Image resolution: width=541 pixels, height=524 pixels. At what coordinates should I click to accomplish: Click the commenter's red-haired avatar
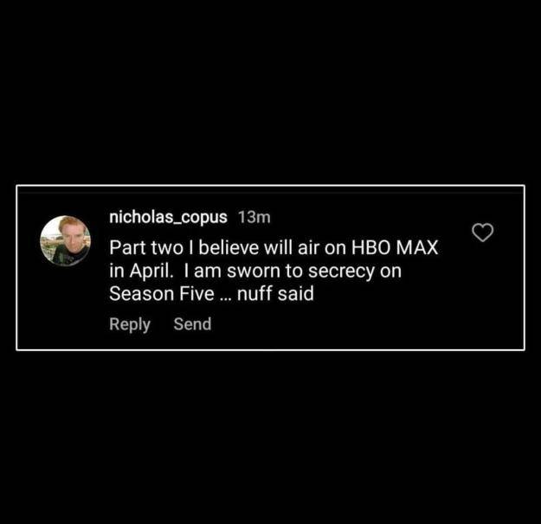66,241
